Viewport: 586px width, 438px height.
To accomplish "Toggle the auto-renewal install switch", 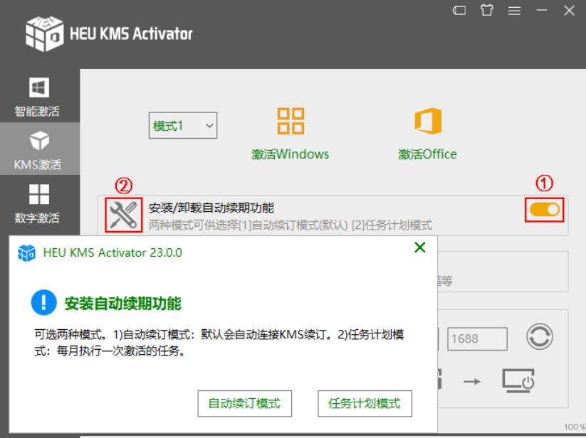I will pos(544,210).
